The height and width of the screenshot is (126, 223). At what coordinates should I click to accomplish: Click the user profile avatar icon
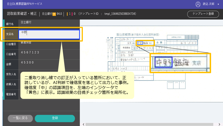pos(198,4)
